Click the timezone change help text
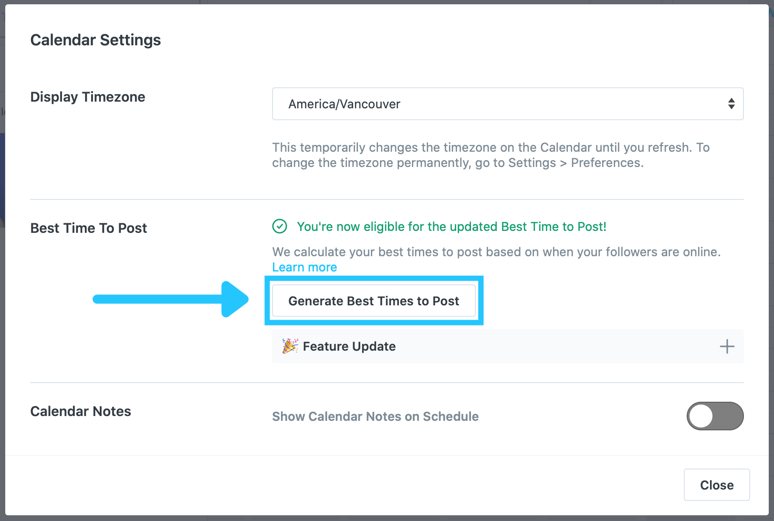 491,155
